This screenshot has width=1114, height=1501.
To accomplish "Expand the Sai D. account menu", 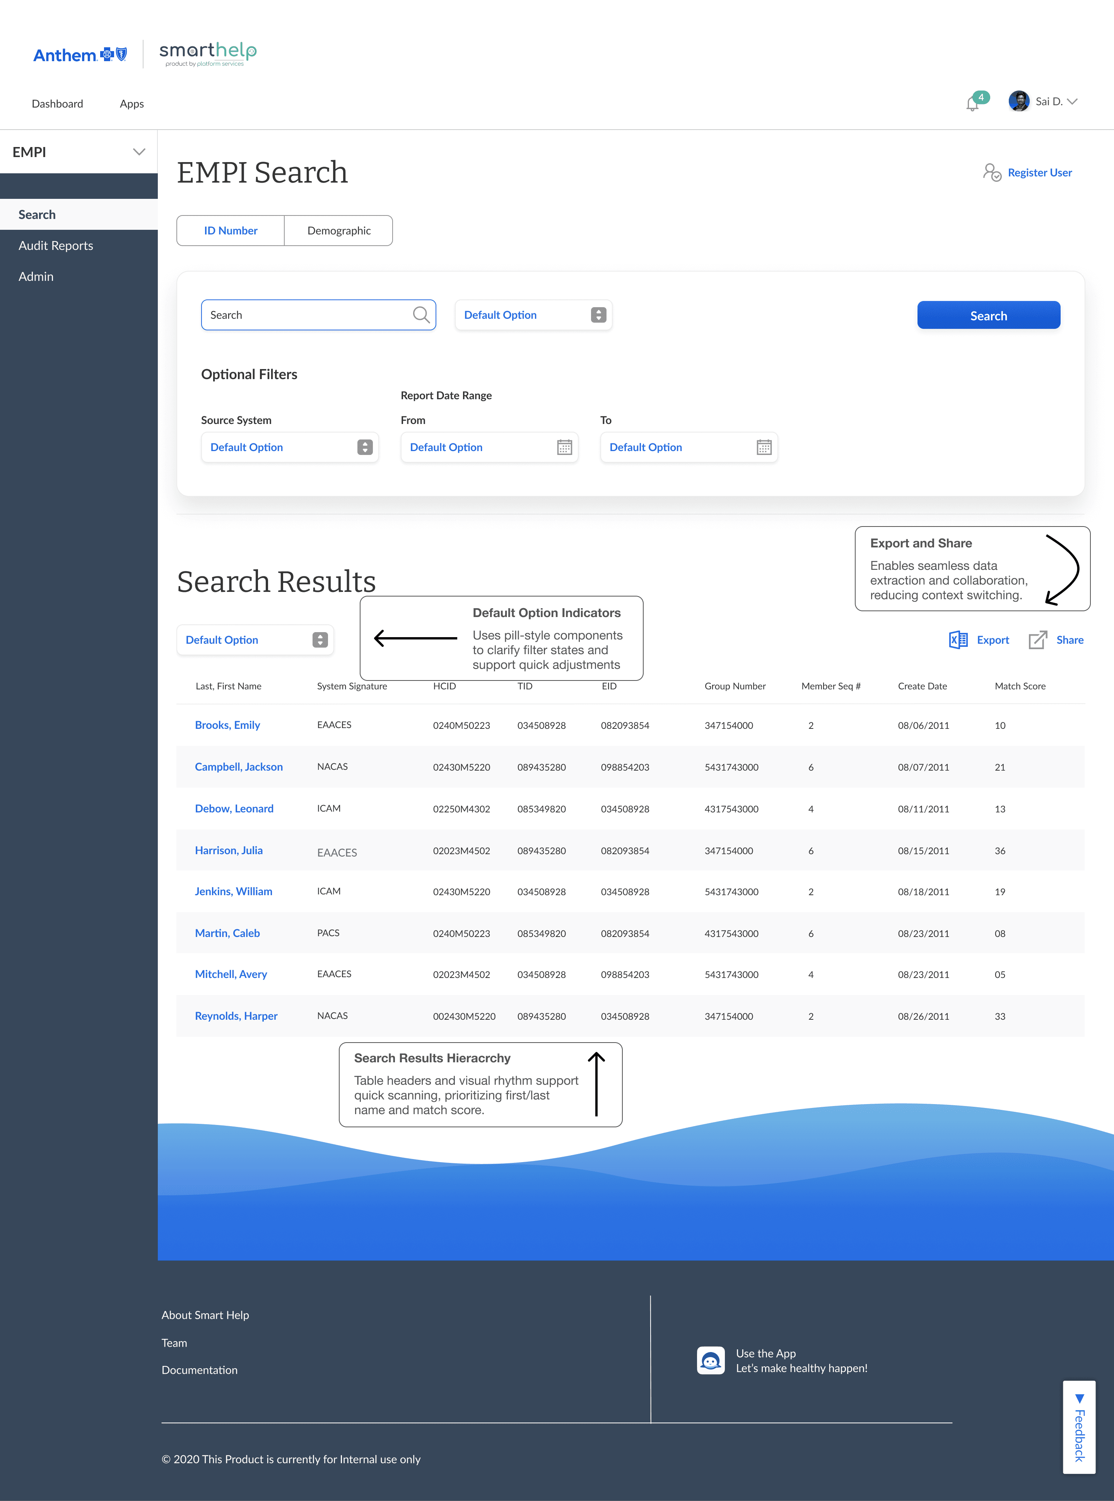I will pyautogui.click(x=1073, y=102).
